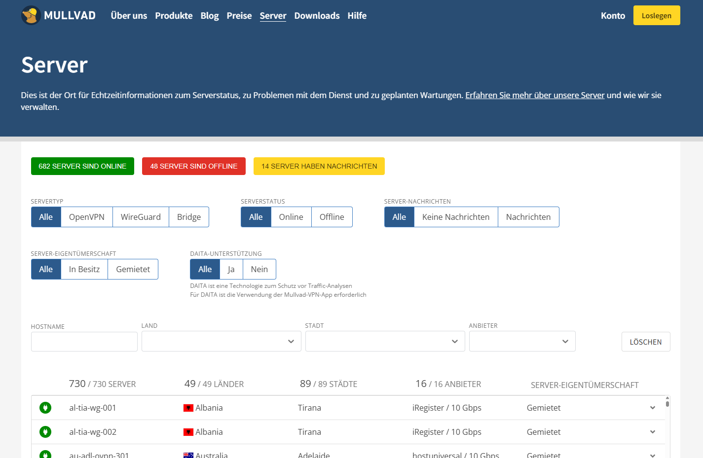Click online status icon for al-tia-wg-001
This screenshot has height=458, width=703.
(45, 408)
